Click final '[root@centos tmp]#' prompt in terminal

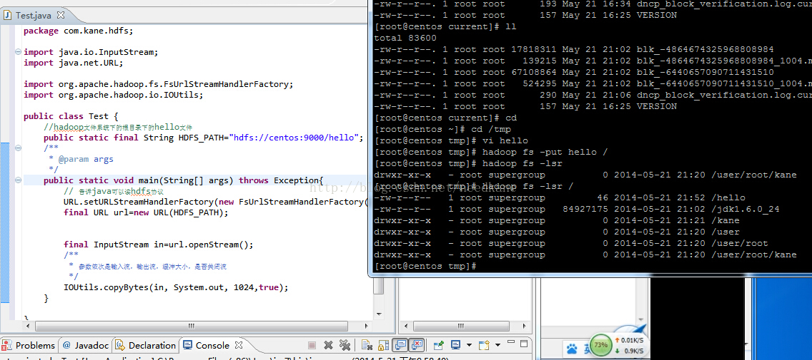click(x=425, y=266)
